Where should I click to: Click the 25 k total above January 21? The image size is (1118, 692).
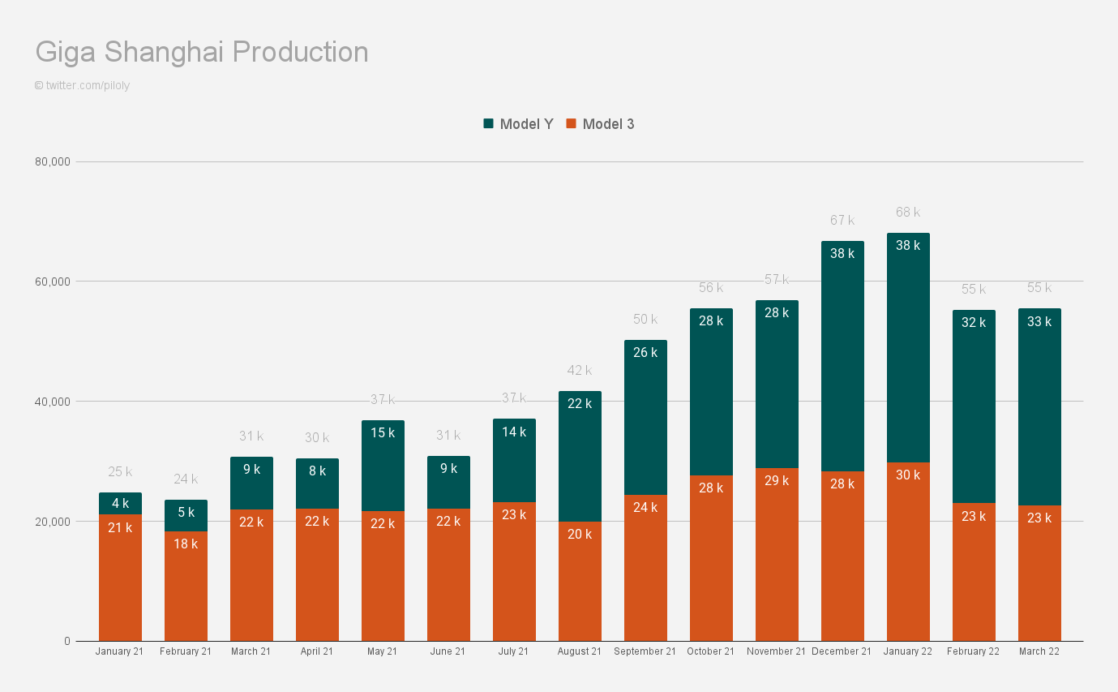click(120, 472)
